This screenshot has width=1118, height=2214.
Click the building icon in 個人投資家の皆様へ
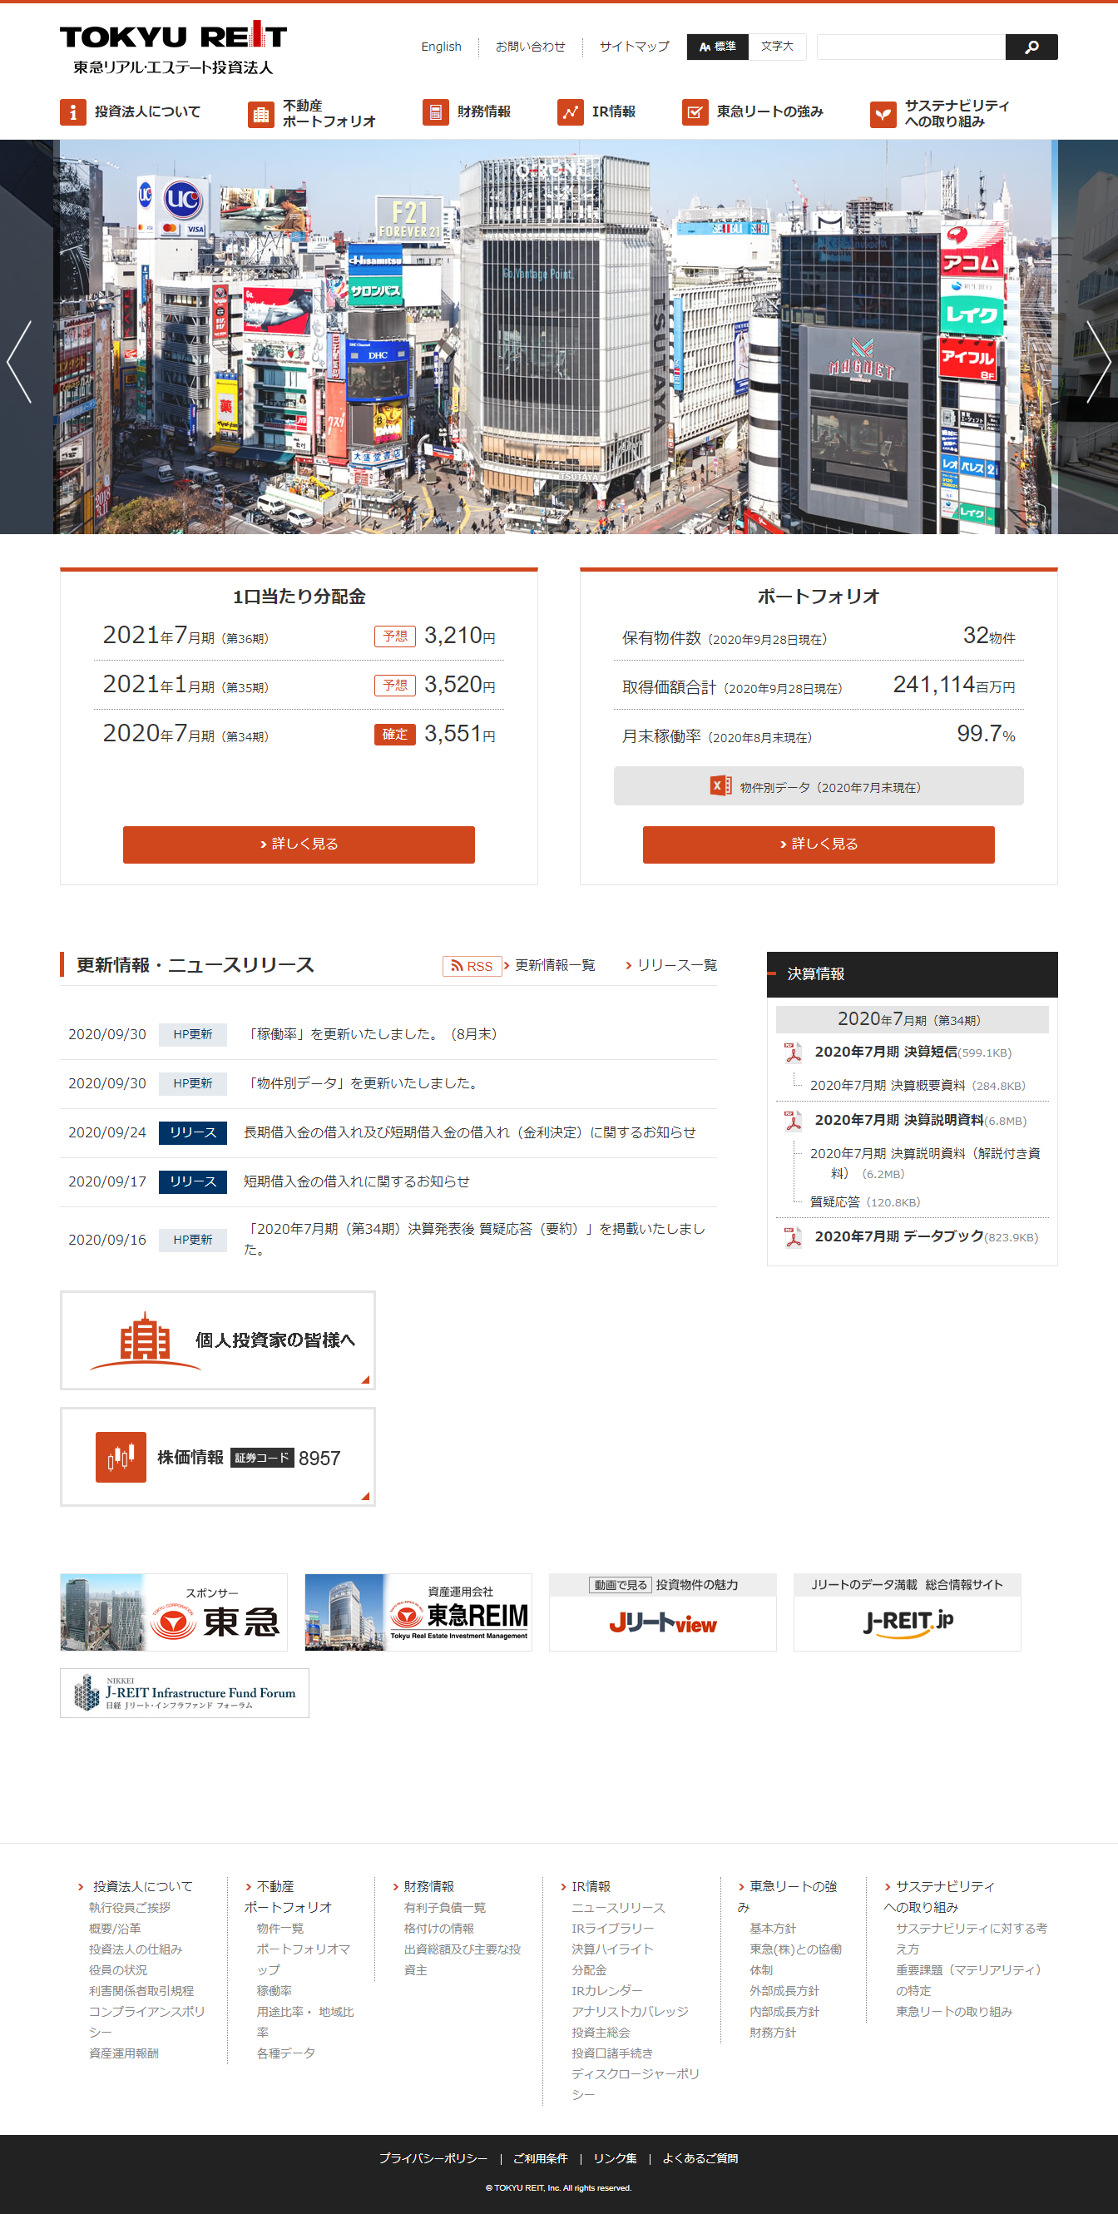145,1339
